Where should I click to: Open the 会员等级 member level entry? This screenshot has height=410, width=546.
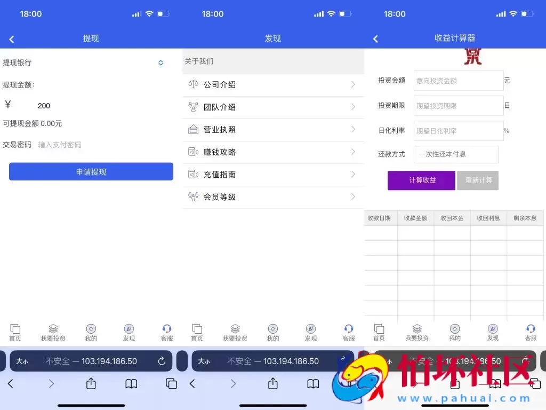pos(273,196)
